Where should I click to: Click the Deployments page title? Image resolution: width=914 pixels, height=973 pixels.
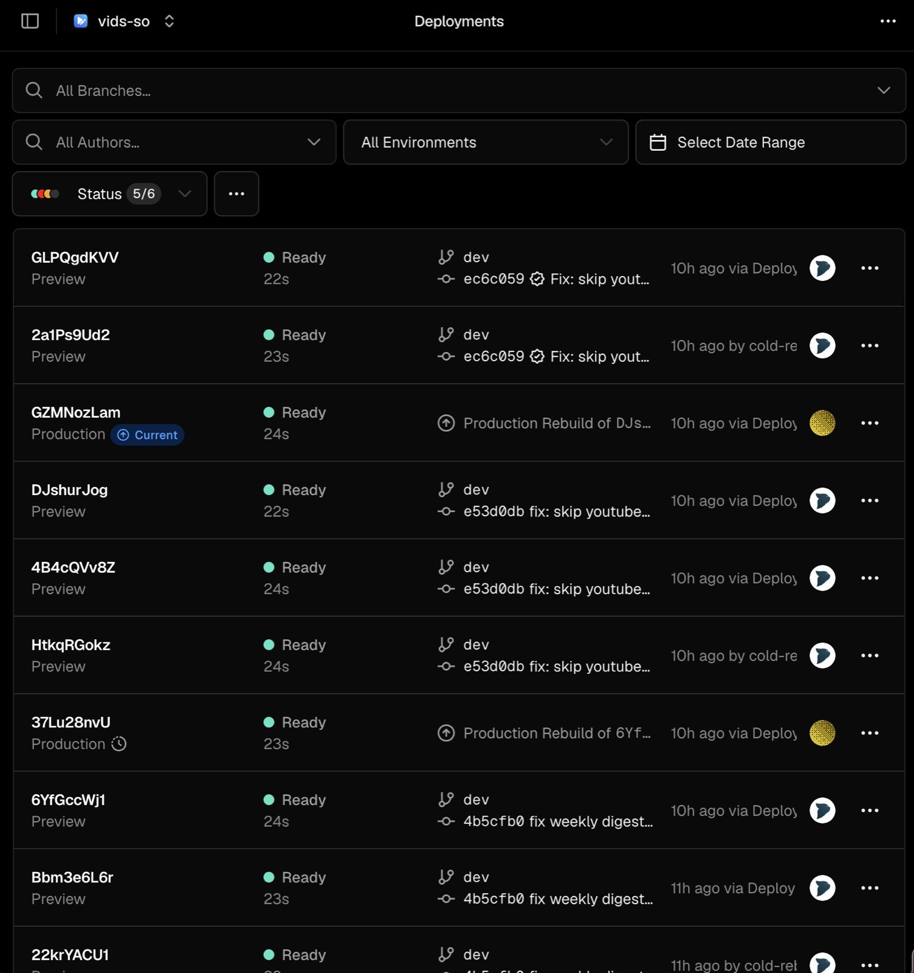pos(459,21)
